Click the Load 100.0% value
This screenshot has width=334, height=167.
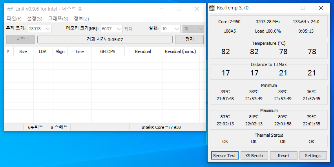coord(268,31)
